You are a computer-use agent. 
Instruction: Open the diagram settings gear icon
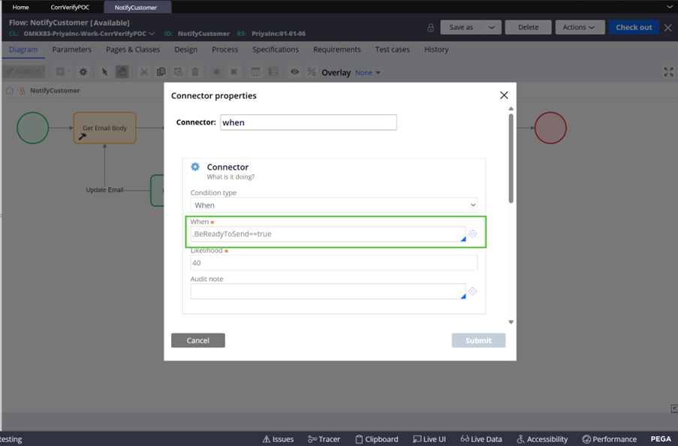[x=83, y=72]
